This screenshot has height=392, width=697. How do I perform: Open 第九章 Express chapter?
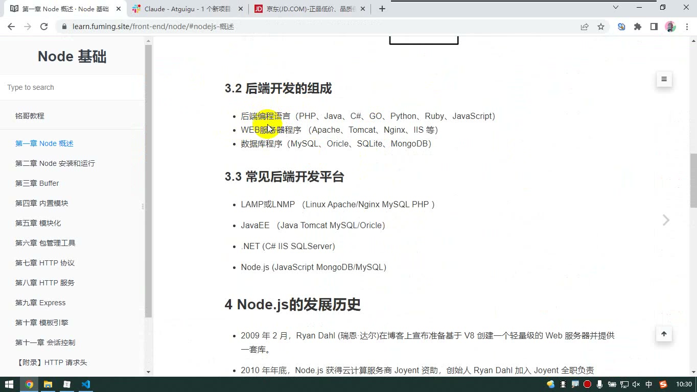tap(40, 303)
